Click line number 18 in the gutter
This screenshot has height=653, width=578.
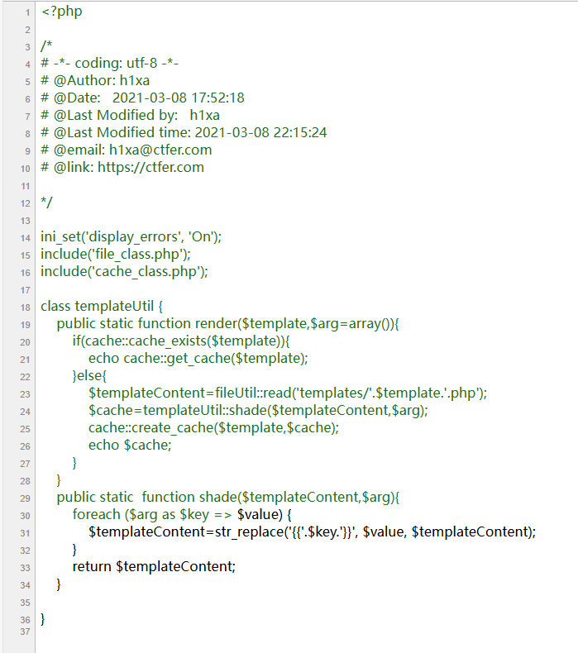[26, 307]
